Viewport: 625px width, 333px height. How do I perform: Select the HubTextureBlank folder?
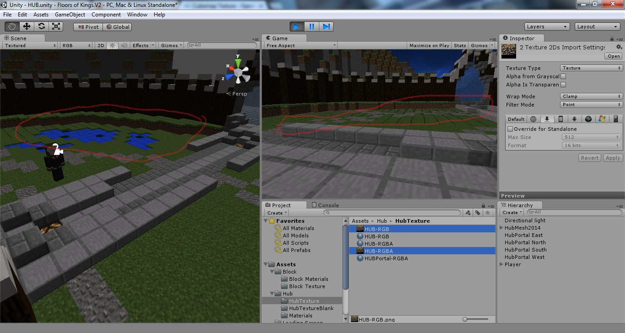point(311,308)
